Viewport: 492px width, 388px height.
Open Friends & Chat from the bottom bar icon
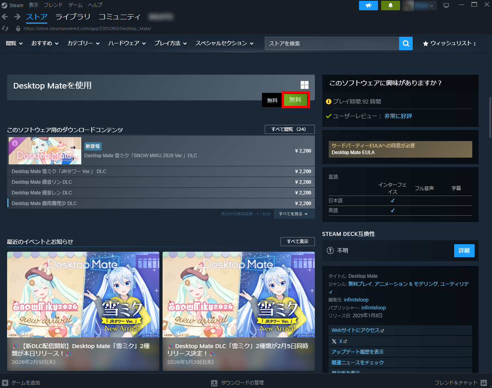tap(483, 382)
